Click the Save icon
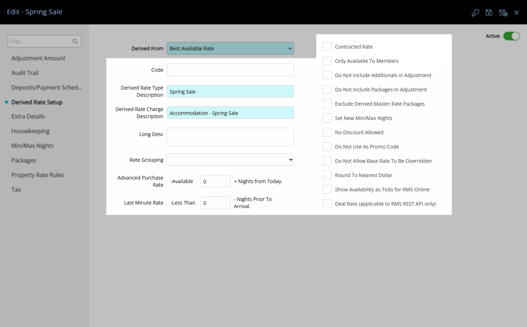The image size is (527, 327). [x=489, y=13]
